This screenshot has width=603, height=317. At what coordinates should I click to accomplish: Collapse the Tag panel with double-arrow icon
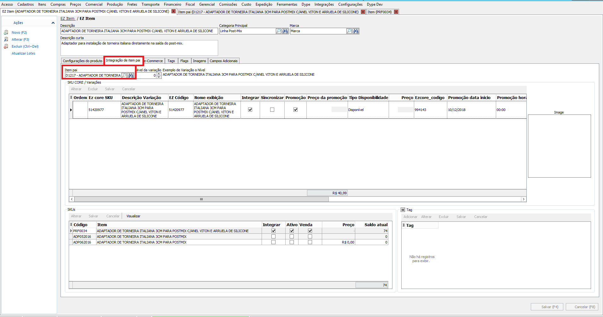tap(403, 210)
